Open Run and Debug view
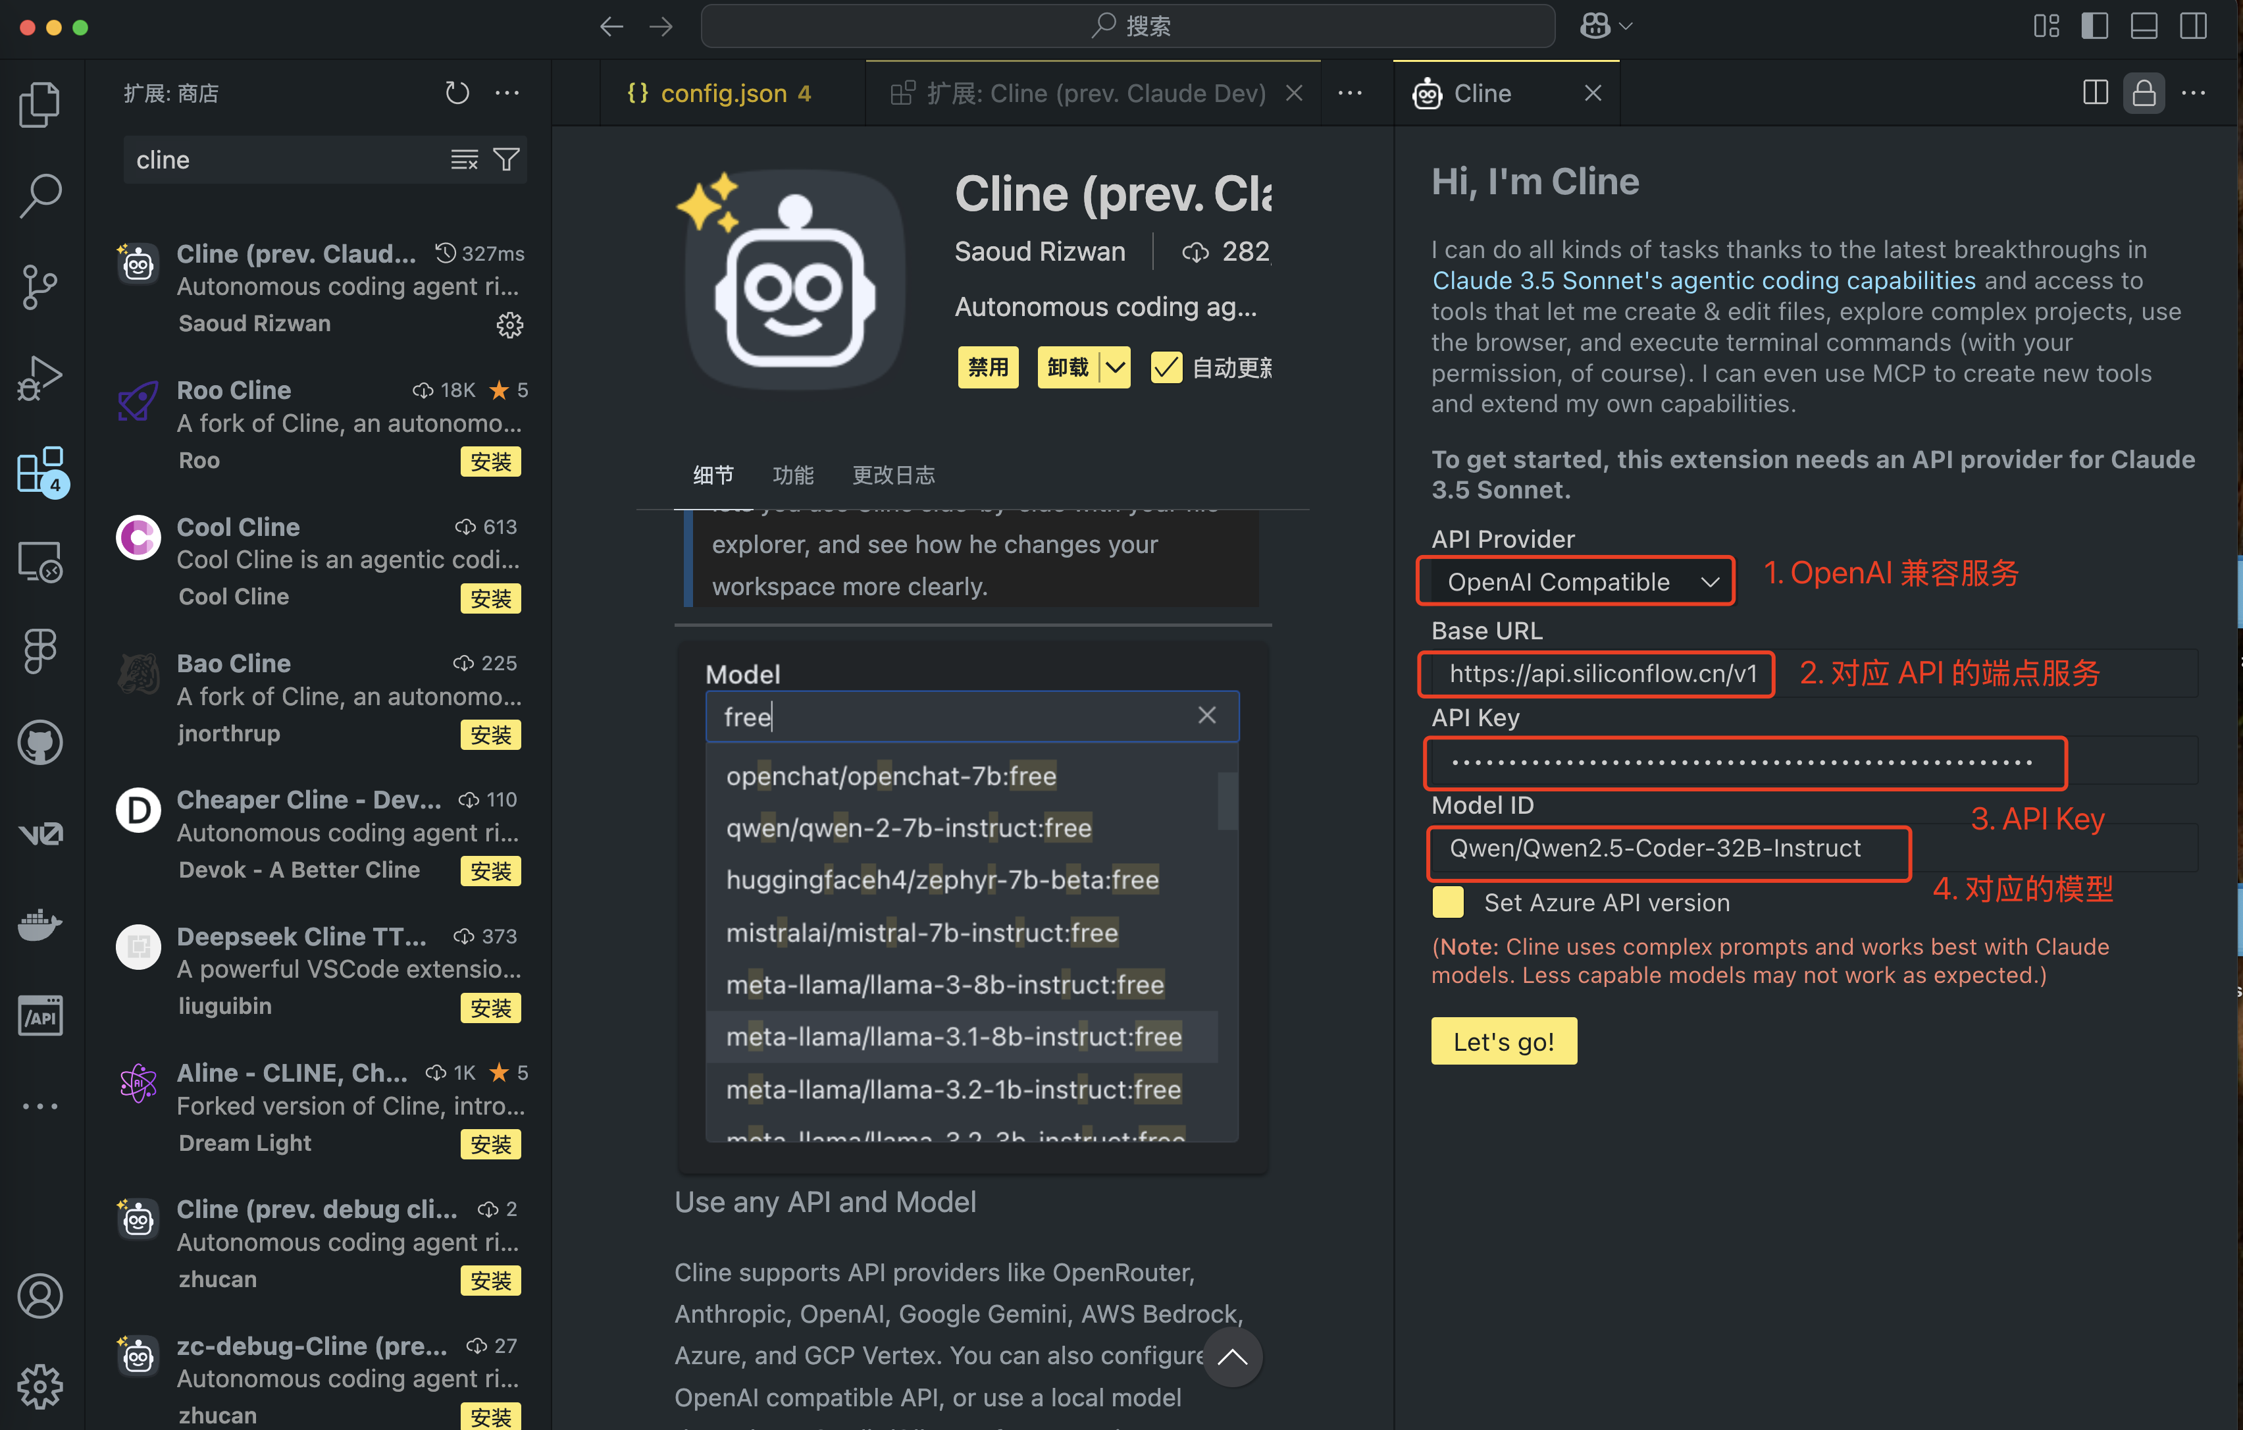The image size is (2243, 1430). point(40,378)
